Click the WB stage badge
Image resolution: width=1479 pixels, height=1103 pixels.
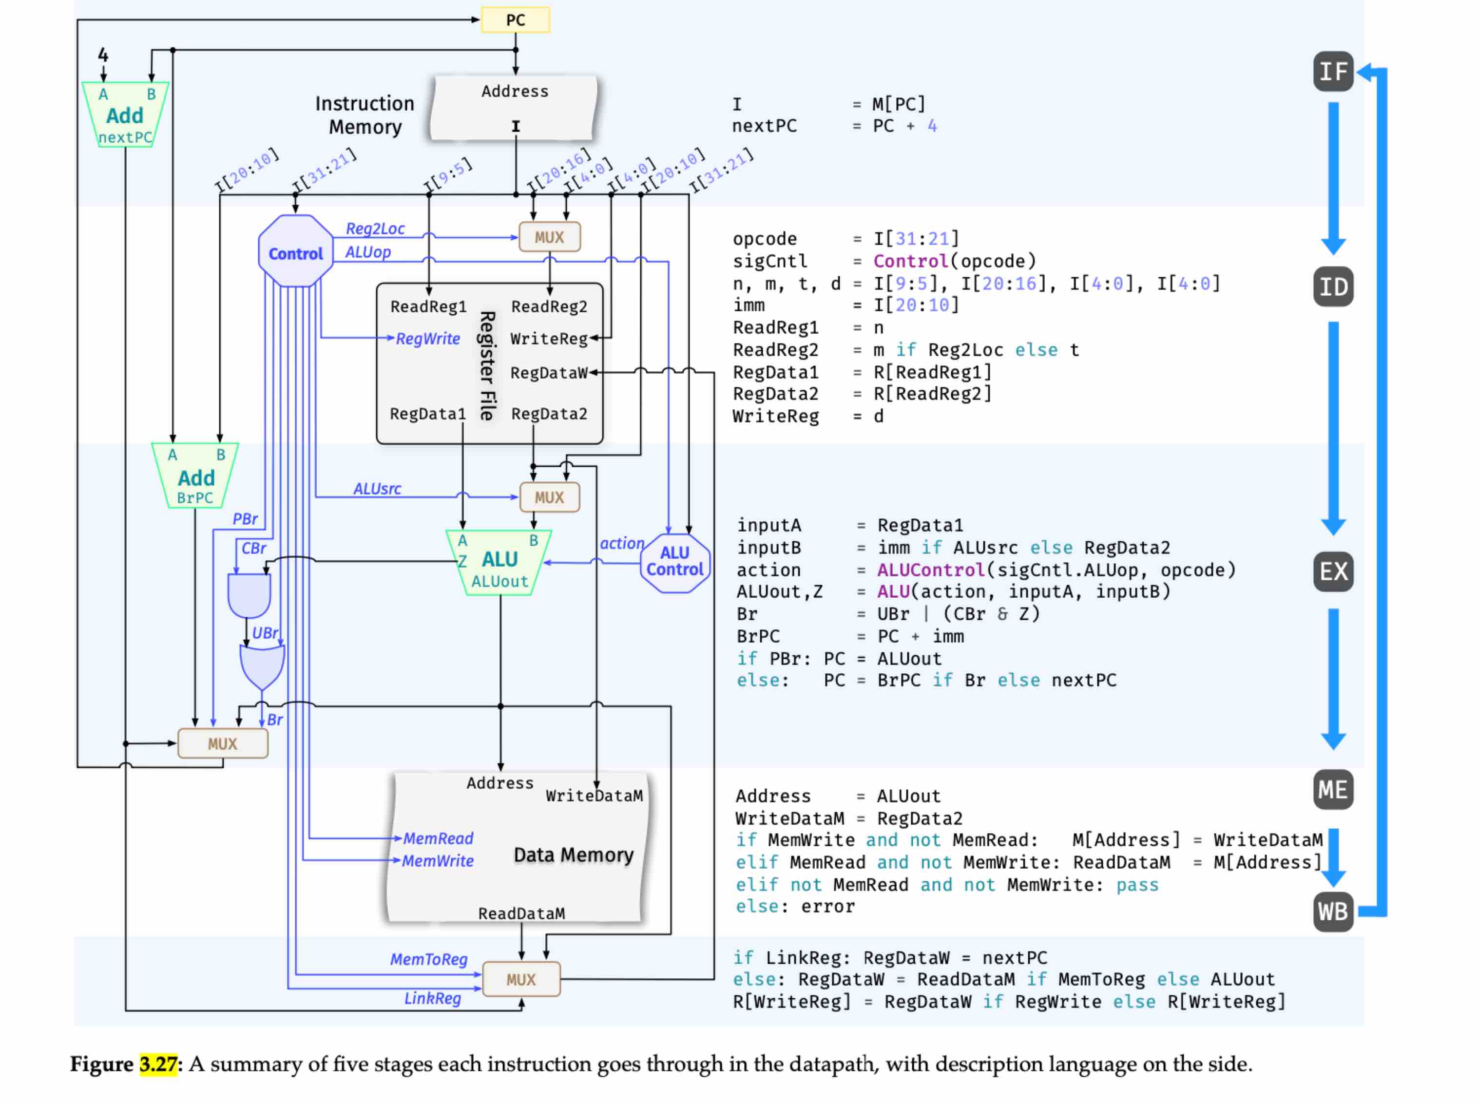1333,912
